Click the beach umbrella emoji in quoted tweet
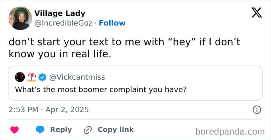This screenshot has height=140, width=271. pyautogui.click(x=32, y=77)
